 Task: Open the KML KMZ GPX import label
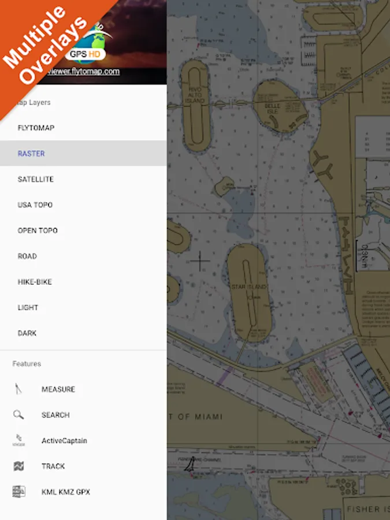point(66,492)
